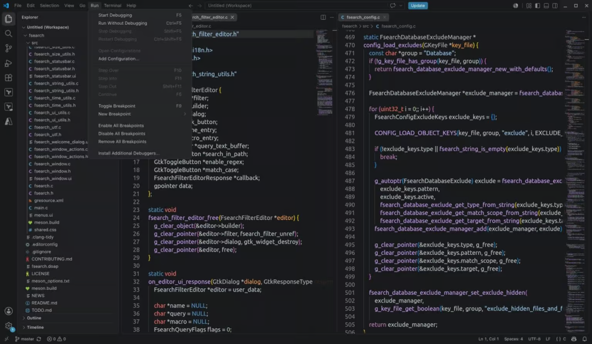The width and height of the screenshot is (592, 344).
Task: Expand the Outline section
Action: click(x=24, y=318)
